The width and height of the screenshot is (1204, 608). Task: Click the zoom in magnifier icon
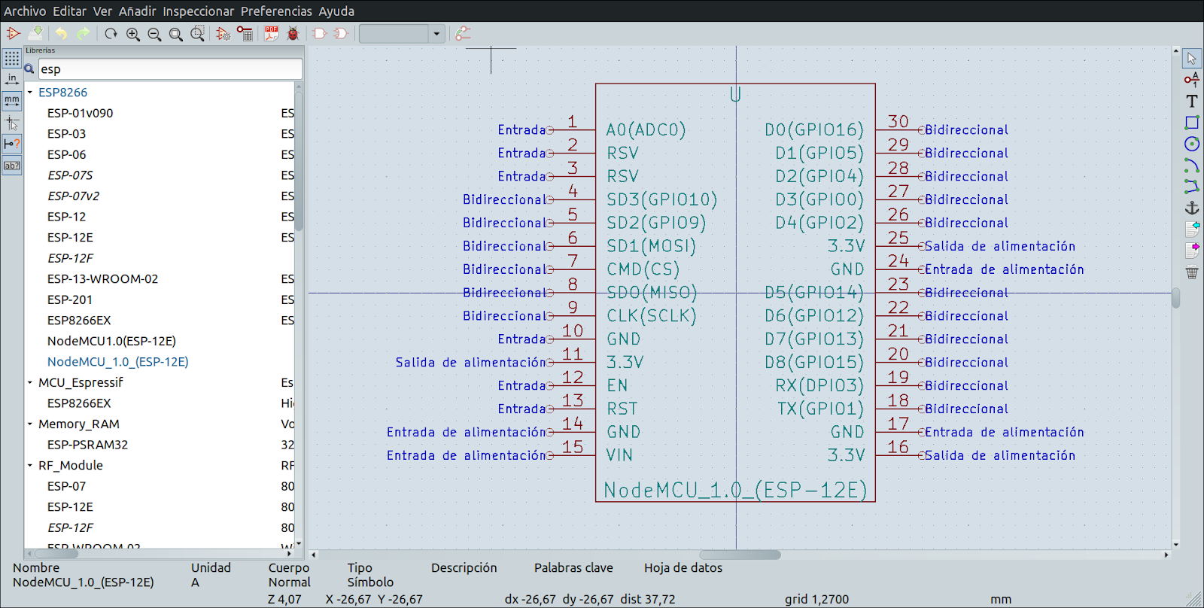click(133, 34)
